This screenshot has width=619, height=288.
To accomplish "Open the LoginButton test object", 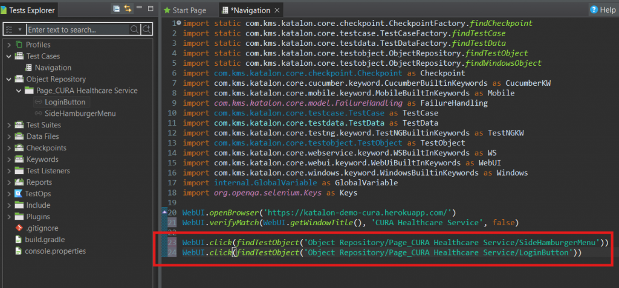I will (65, 102).
